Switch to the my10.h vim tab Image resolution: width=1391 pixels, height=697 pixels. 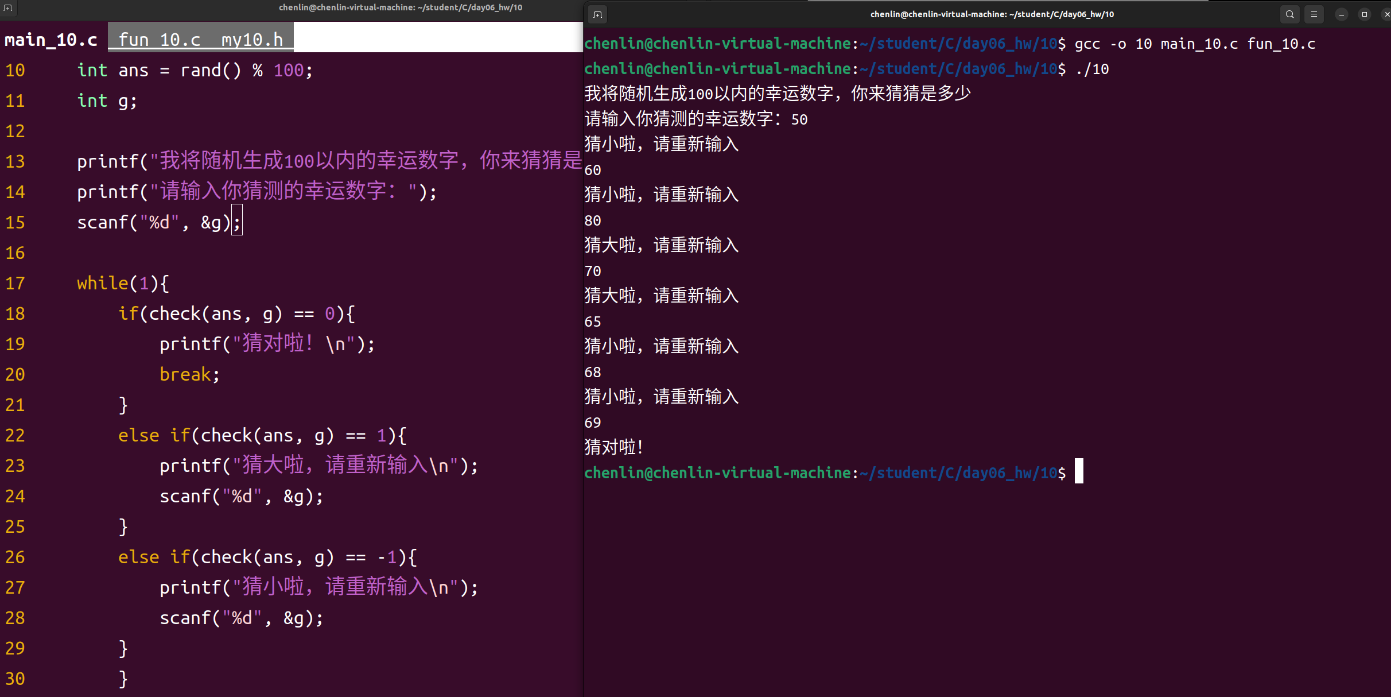(x=252, y=40)
